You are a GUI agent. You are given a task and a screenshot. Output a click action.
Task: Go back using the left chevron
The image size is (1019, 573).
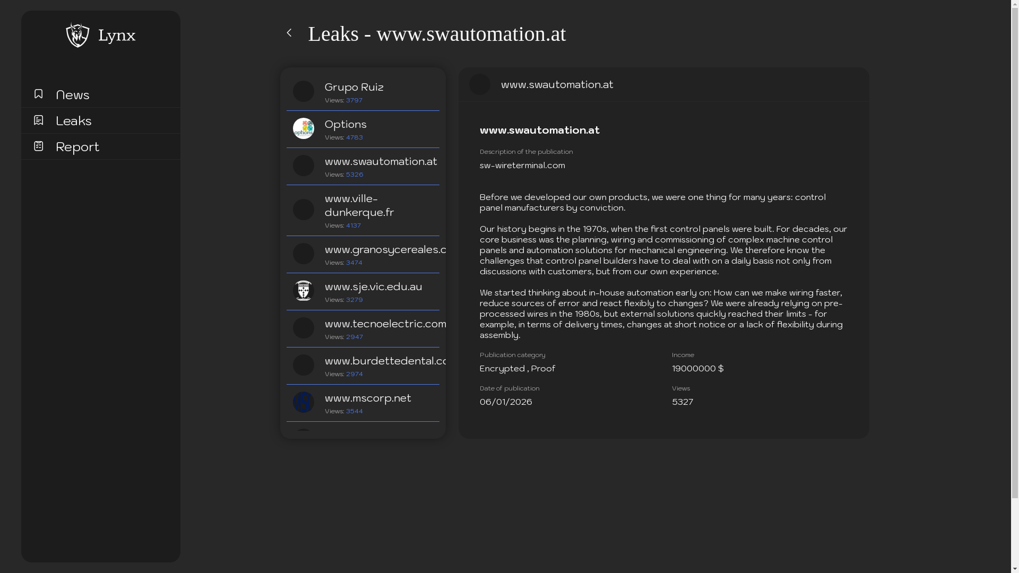pos(289,33)
